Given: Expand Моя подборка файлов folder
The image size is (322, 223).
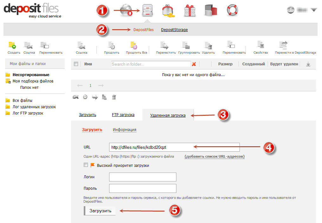Looking at the screenshot, I should coord(8,81).
